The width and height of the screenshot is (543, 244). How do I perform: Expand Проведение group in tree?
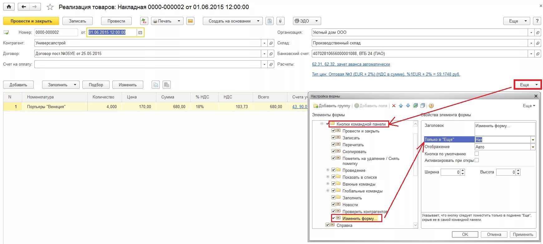[x=328, y=170]
